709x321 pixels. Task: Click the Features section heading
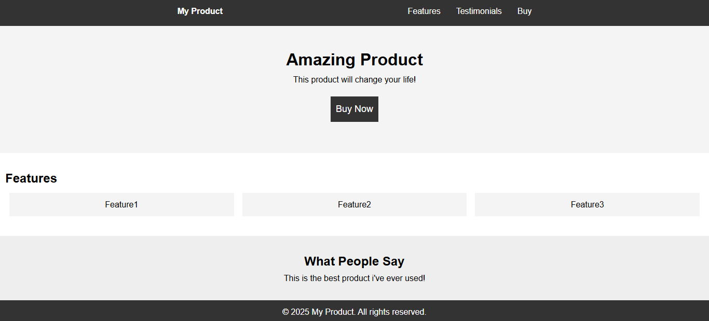pos(31,178)
